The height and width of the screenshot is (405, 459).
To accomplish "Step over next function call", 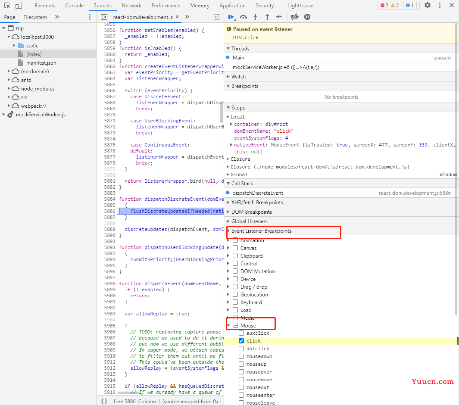I will [243, 17].
